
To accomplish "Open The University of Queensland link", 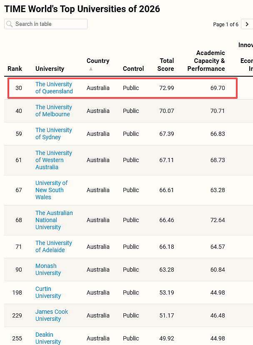I will click(x=54, y=88).
